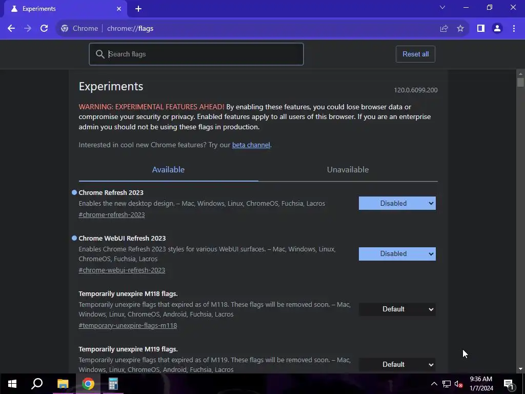
Task: Open the unexpire M118 flags dropdown
Action: 397,309
